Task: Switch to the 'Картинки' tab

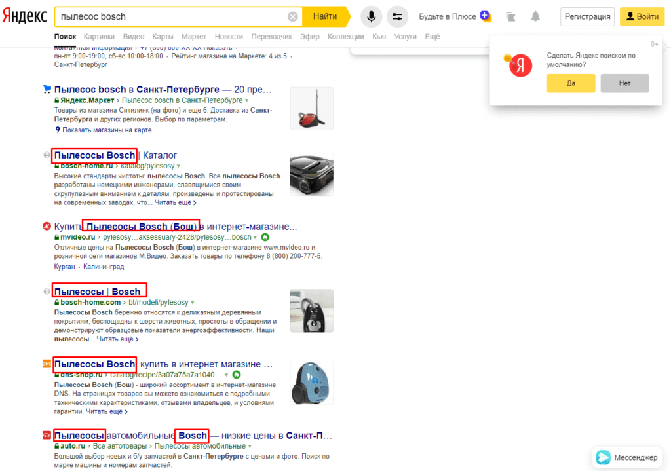Action: [99, 37]
